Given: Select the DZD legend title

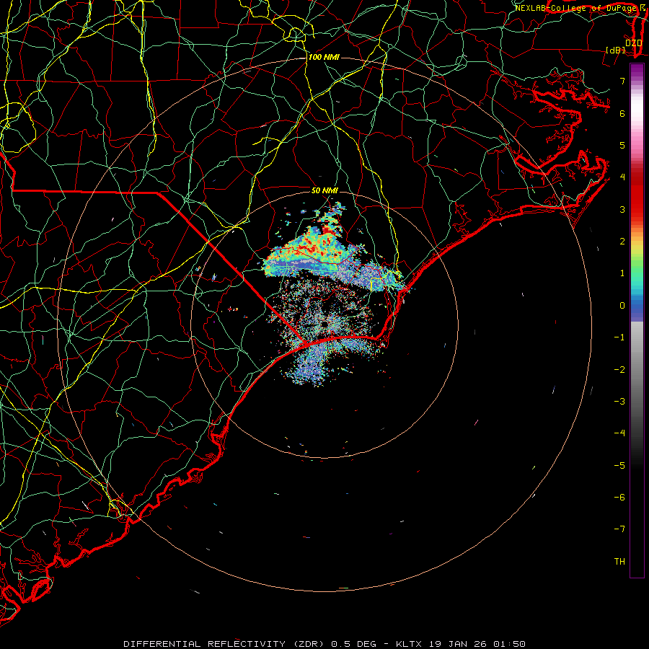Looking at the screenshot, I should [x=634, y=43].
